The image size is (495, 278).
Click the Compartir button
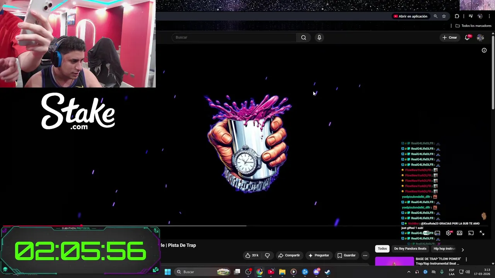coord(289,255)
